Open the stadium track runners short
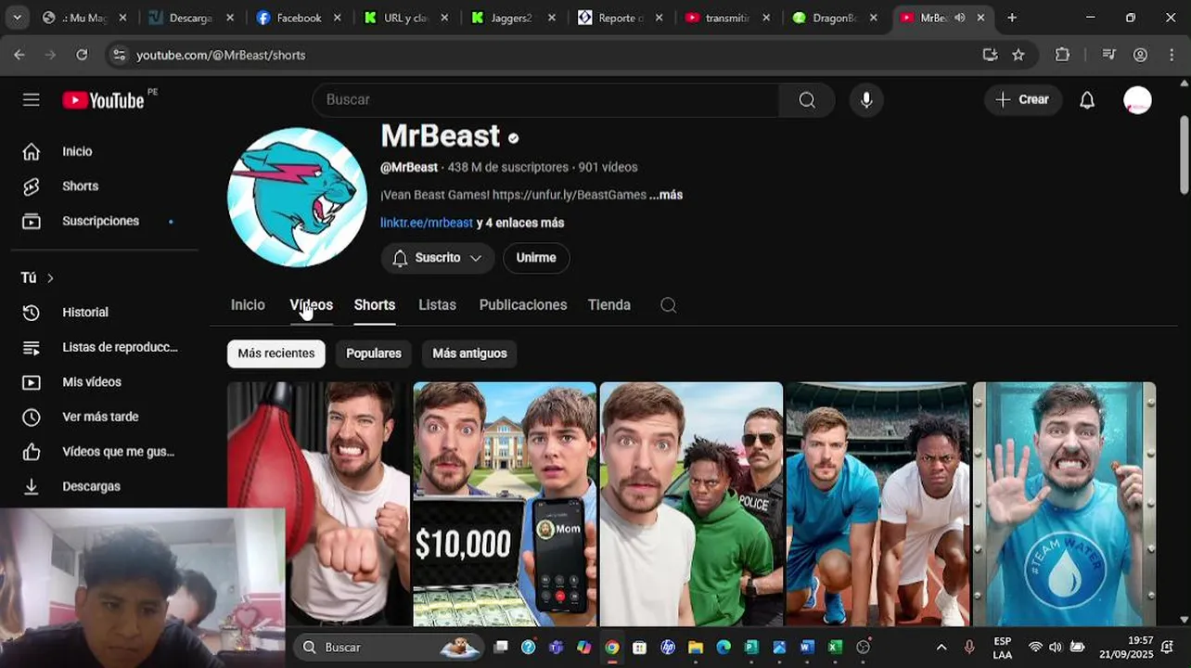 tap(877, 504)
